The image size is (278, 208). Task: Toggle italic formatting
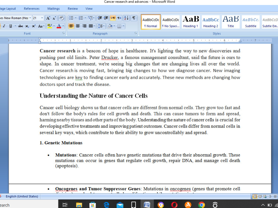(x=4, y=26)
